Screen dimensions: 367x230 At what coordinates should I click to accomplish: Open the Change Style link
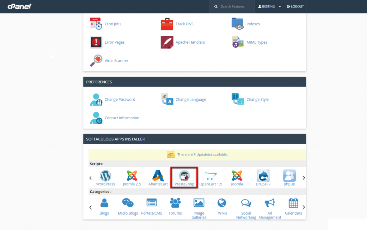click(x=257, y=100)
